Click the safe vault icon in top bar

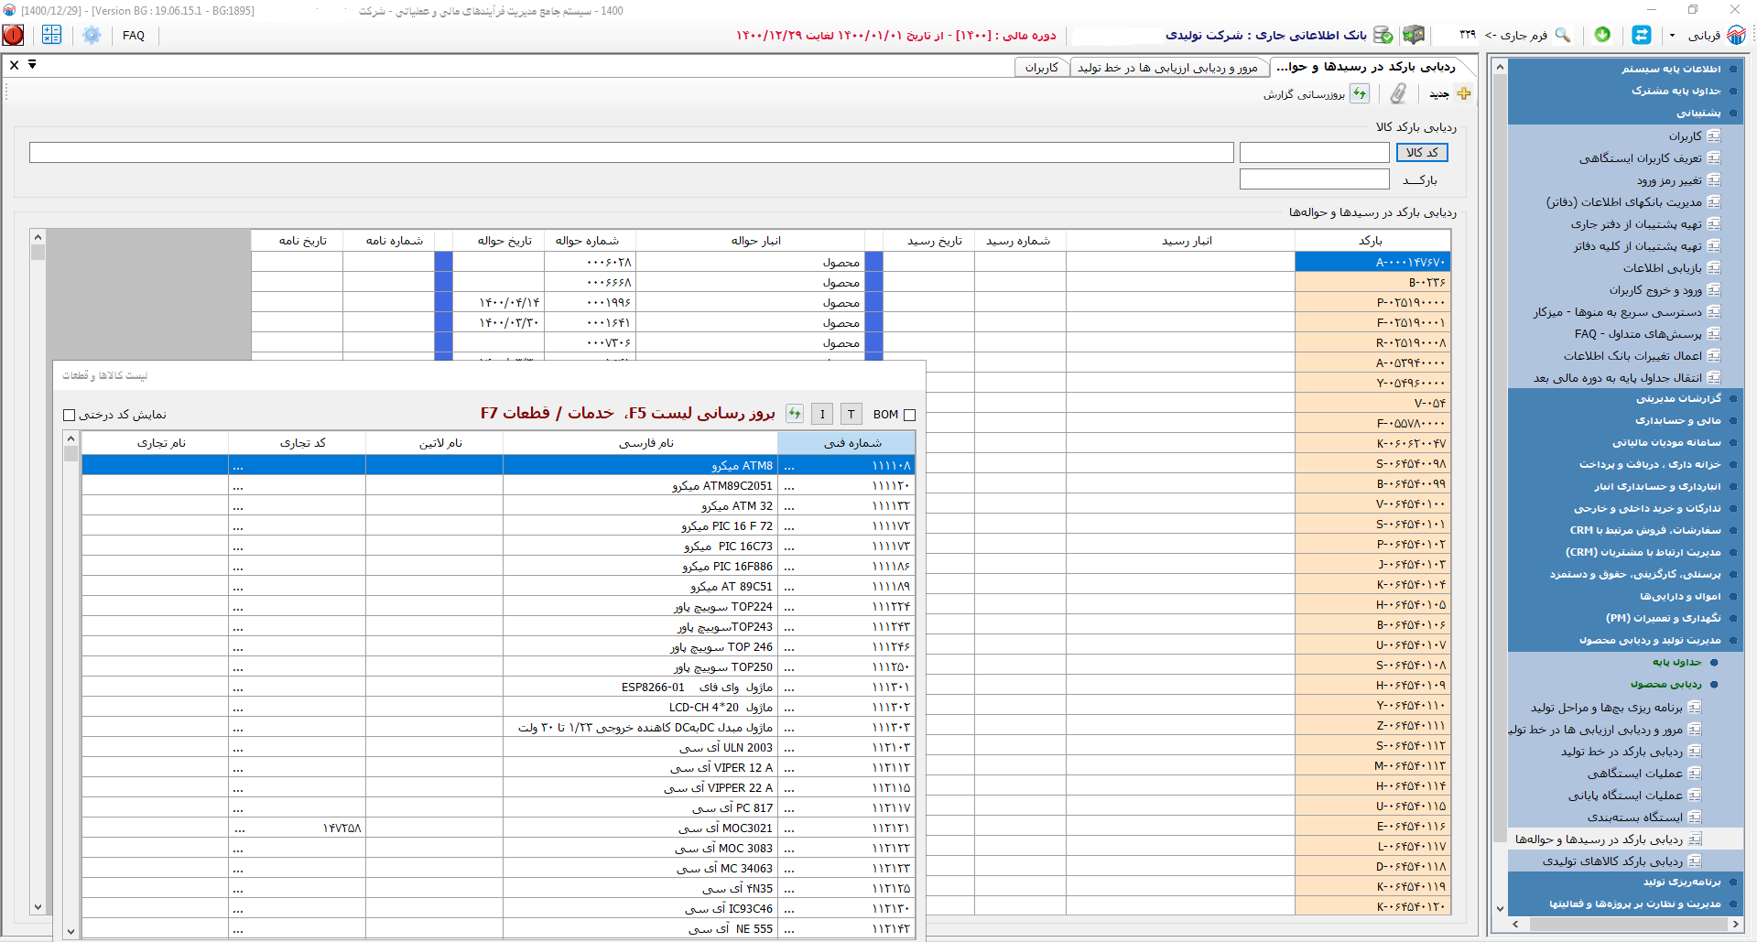point(1414,35)
